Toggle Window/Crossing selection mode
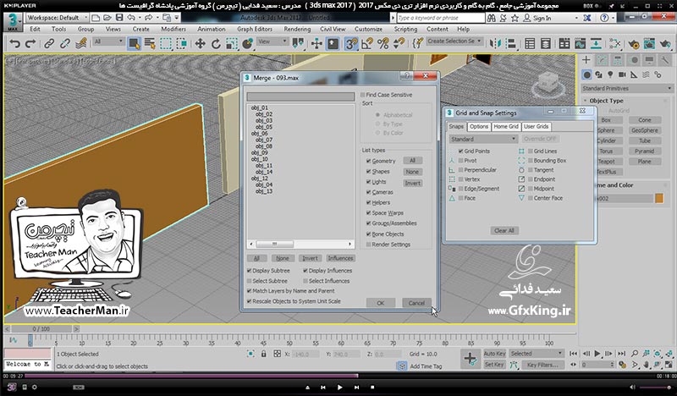 182,44
